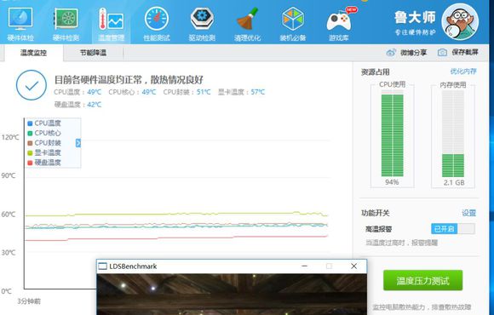This screenshot has width=494, height=315.
Task: Toggle 硬盘温度 legend entry
Action: pos(44,163)
